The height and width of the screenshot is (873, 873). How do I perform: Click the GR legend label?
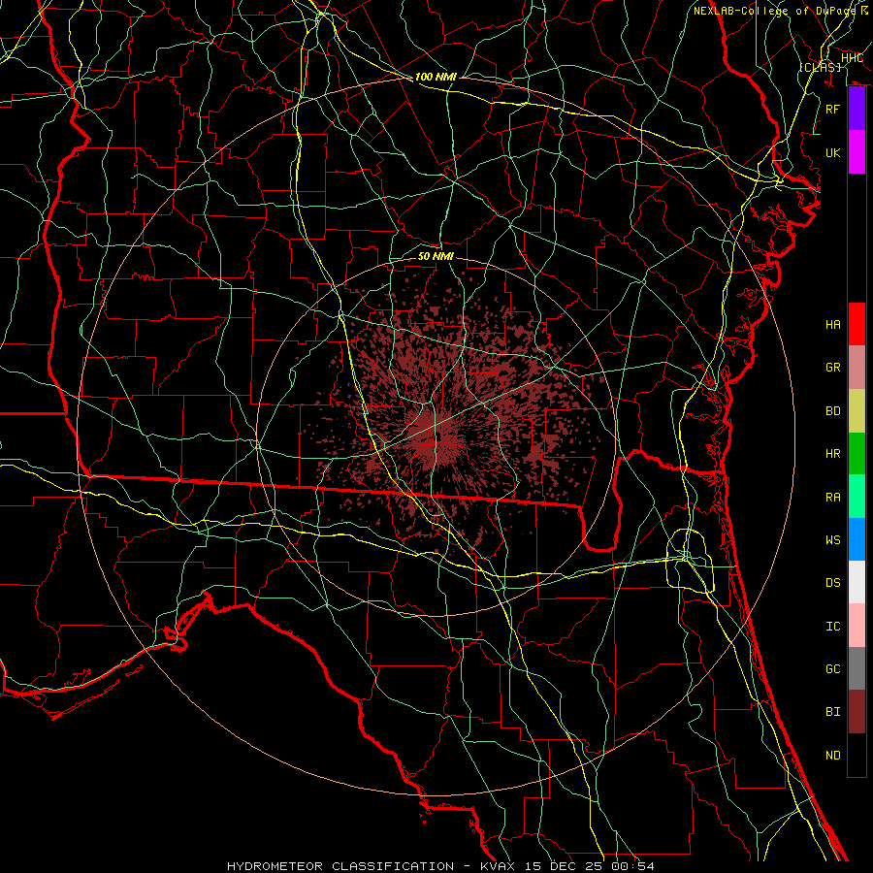point(833,368)
